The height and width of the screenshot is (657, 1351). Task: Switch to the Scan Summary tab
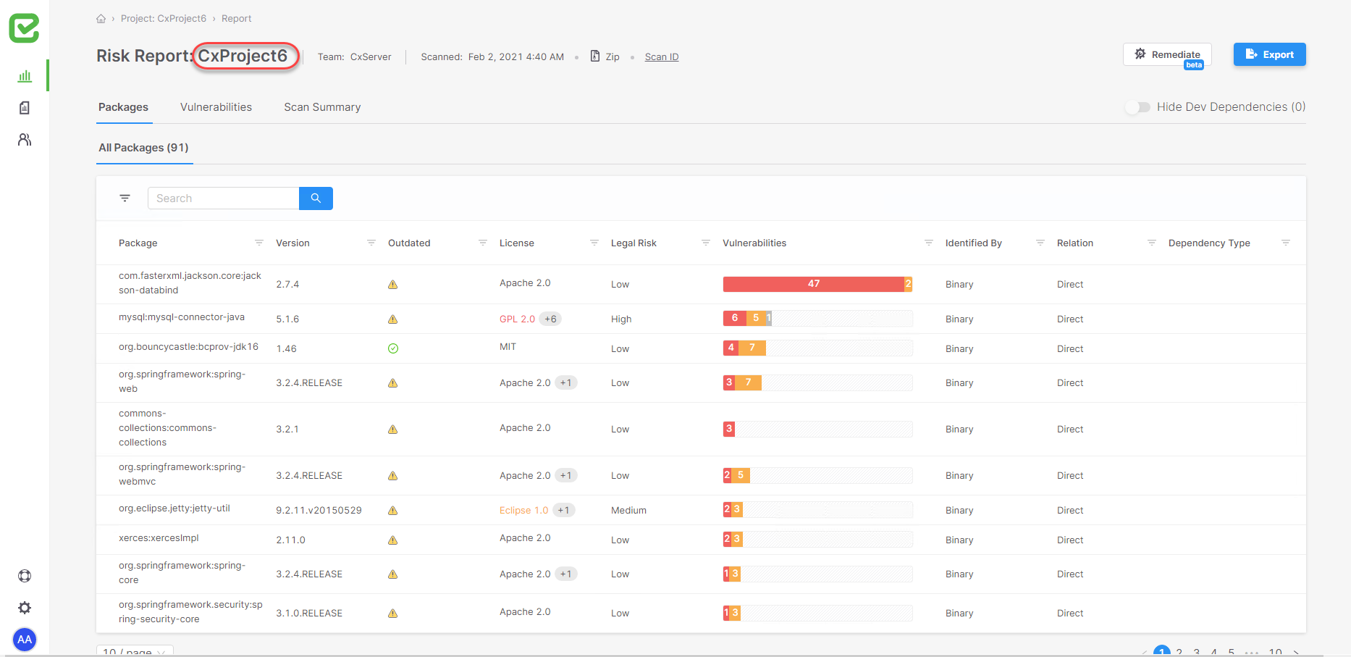[x=322, y=107]
